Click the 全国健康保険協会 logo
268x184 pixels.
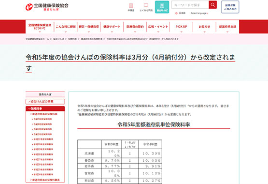(47, 7)
